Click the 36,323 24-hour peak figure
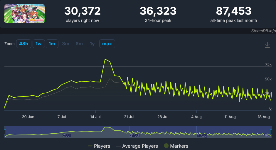The width and height of the screenshot is (276, 150). [158, 11]
